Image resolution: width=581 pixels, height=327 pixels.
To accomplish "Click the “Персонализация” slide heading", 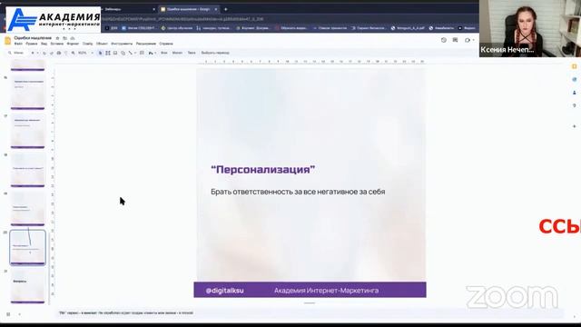I will click(262, 170).
